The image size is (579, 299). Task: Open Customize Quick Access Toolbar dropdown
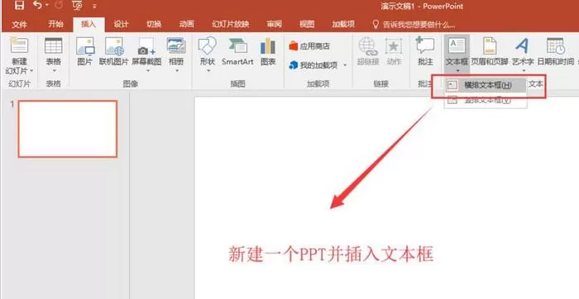point(94,7)
